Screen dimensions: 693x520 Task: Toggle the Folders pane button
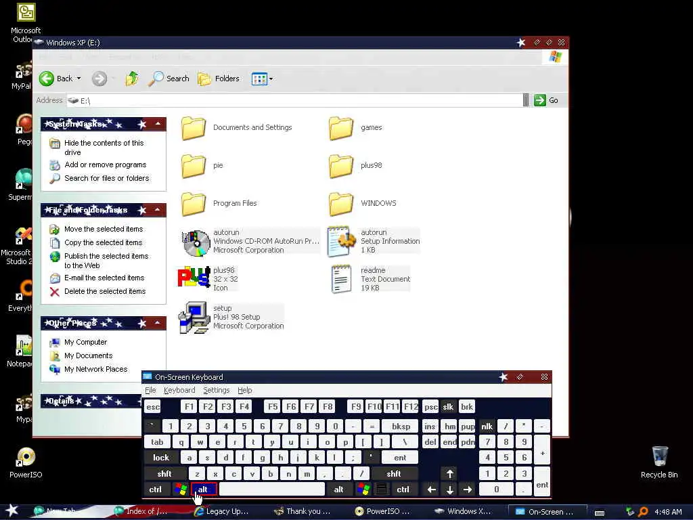(219, 79)
